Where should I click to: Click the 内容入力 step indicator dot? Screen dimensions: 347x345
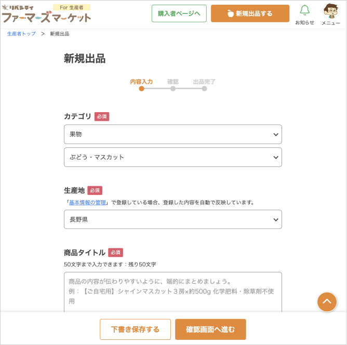tap(141, 89)
